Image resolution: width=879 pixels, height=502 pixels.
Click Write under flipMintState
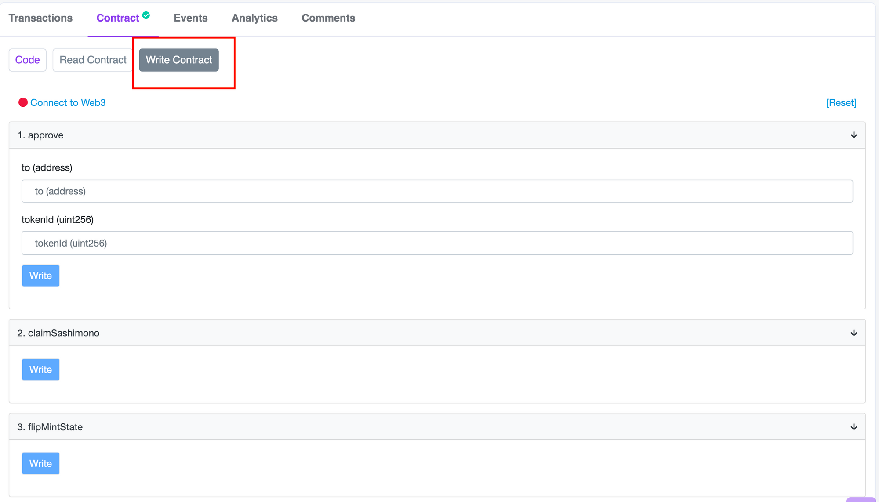click(x=40, y=463)
